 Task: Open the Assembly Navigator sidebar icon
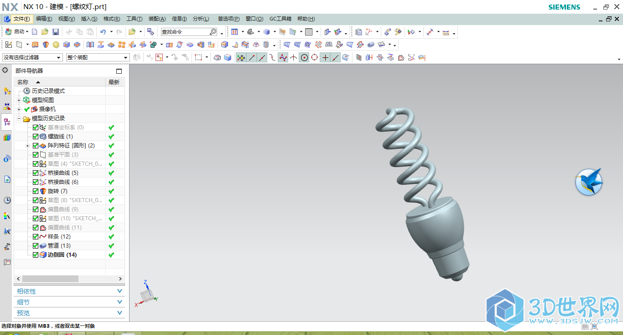tap(7, 91)
